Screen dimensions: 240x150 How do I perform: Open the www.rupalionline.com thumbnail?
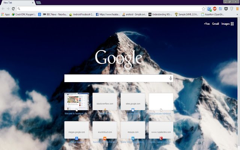pyautogui.click(x=161, y=130)
